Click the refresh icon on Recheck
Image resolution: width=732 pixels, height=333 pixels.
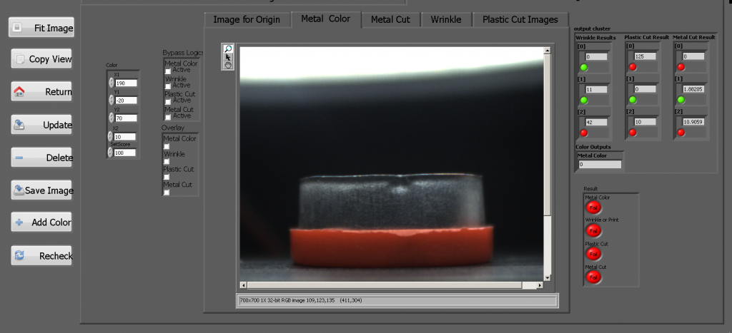pos(20,255)
